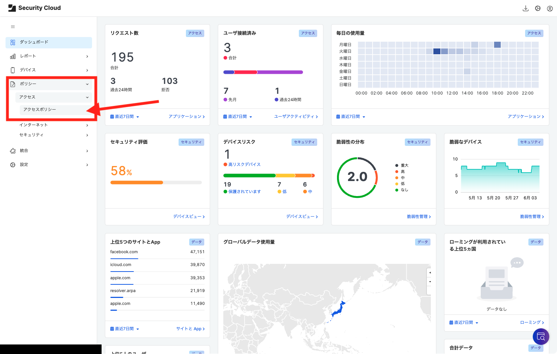Click the integrations puzzle icon

pyautogui.click(x=13, y=151)
